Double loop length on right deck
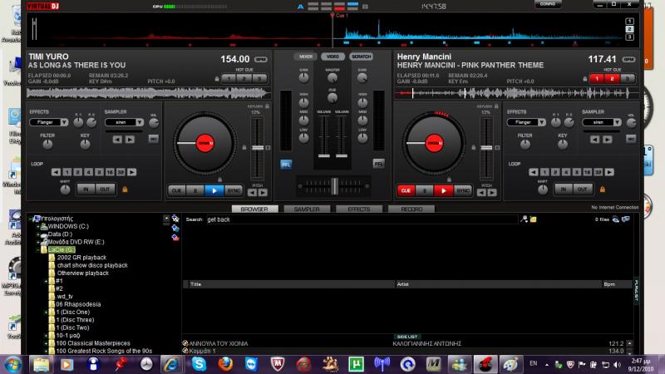The width and height of the screenshot is (665, 374). pos(609,172)
